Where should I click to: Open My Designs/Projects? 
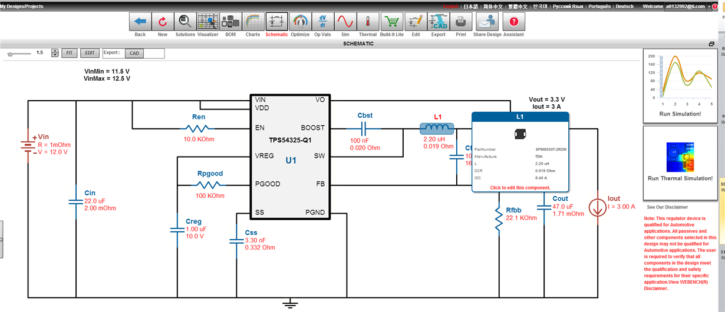tap(21, 6)
